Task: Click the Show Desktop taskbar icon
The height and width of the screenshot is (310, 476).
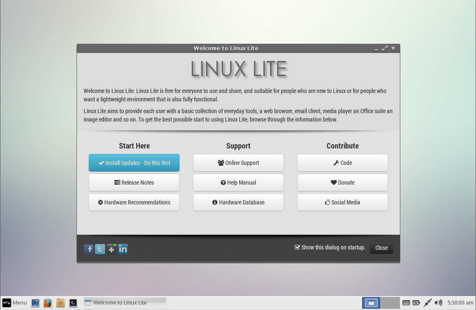Action: [35, 303]
